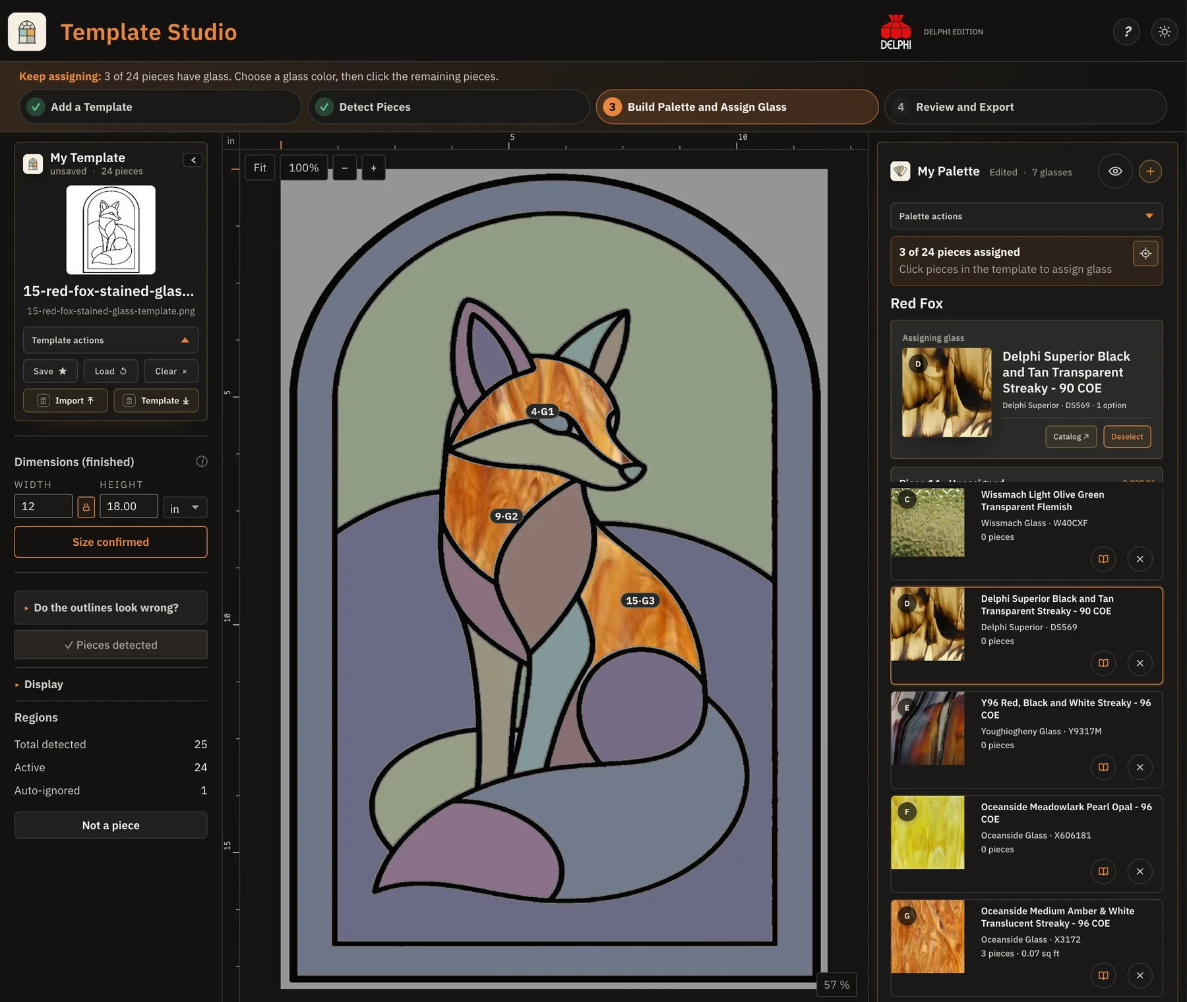The height and width of the screenshot is (1002, 1187).
Task: Open the 100% zoom level control
Action: point(303,168)
